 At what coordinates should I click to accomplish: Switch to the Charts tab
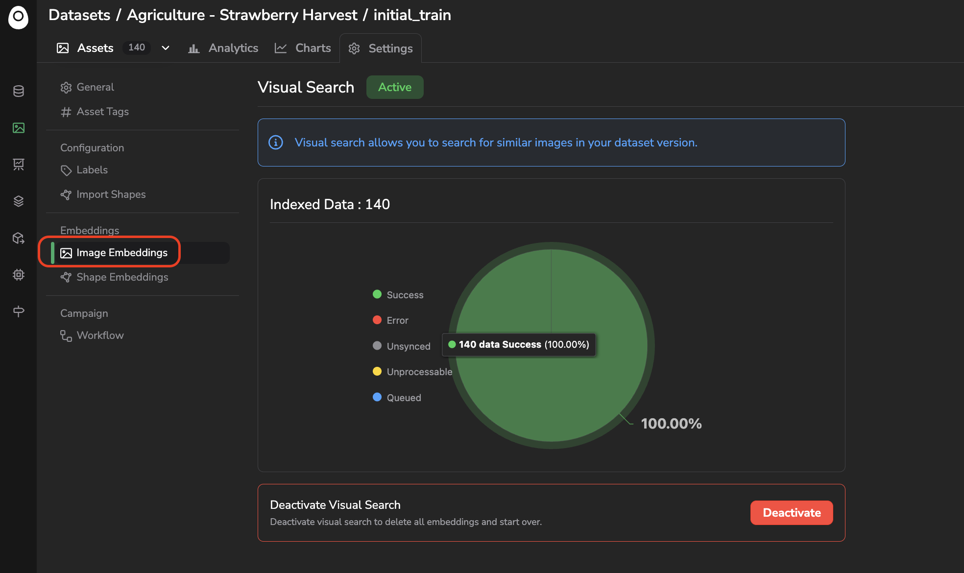pos(303,48)
